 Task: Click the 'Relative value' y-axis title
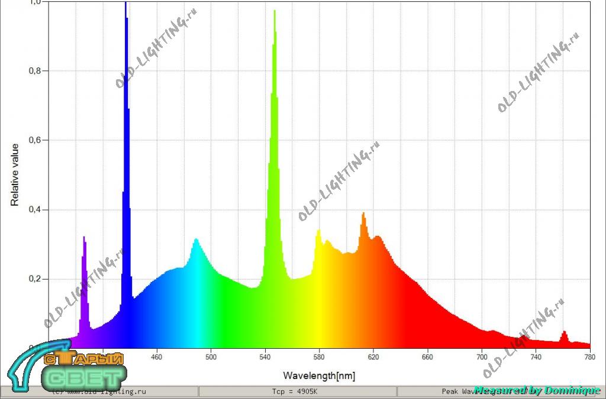point(15,175)
